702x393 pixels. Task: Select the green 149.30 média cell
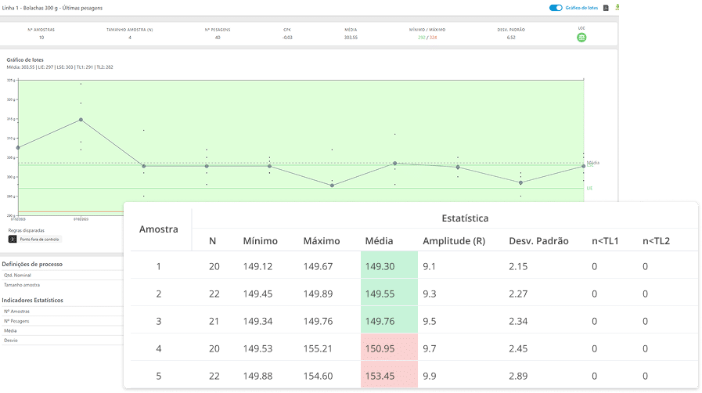click(x=379, y=267)
